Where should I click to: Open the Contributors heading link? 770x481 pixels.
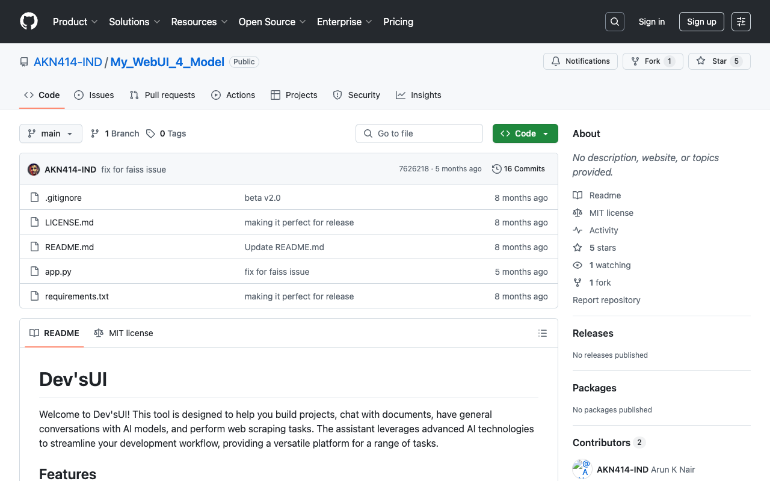(x=609, y=443)
